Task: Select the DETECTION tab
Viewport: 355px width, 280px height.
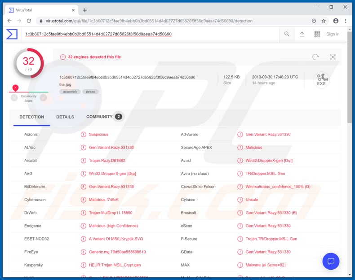Action: 32,117
